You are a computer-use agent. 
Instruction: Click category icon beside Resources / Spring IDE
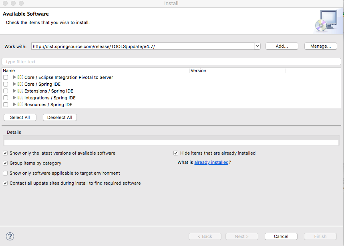20,105
